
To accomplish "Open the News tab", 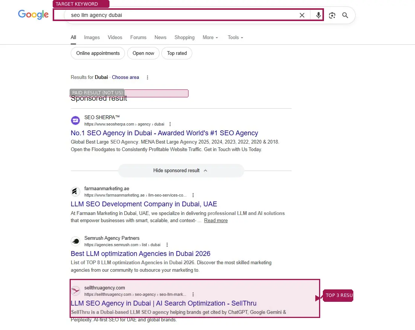I will (x=160, y=37).
